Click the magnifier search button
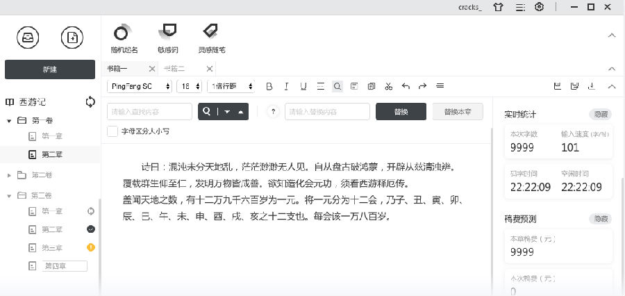 pos(206,112)
